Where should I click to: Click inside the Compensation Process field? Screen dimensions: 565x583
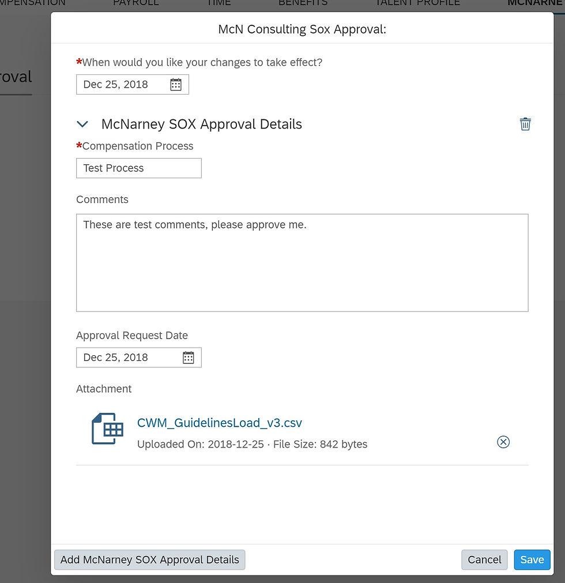(138, 168)
